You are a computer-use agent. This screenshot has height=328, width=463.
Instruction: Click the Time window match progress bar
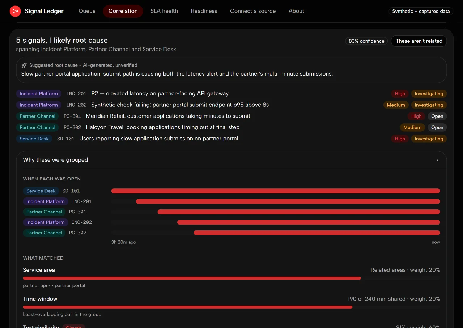[x=231, y=307]
